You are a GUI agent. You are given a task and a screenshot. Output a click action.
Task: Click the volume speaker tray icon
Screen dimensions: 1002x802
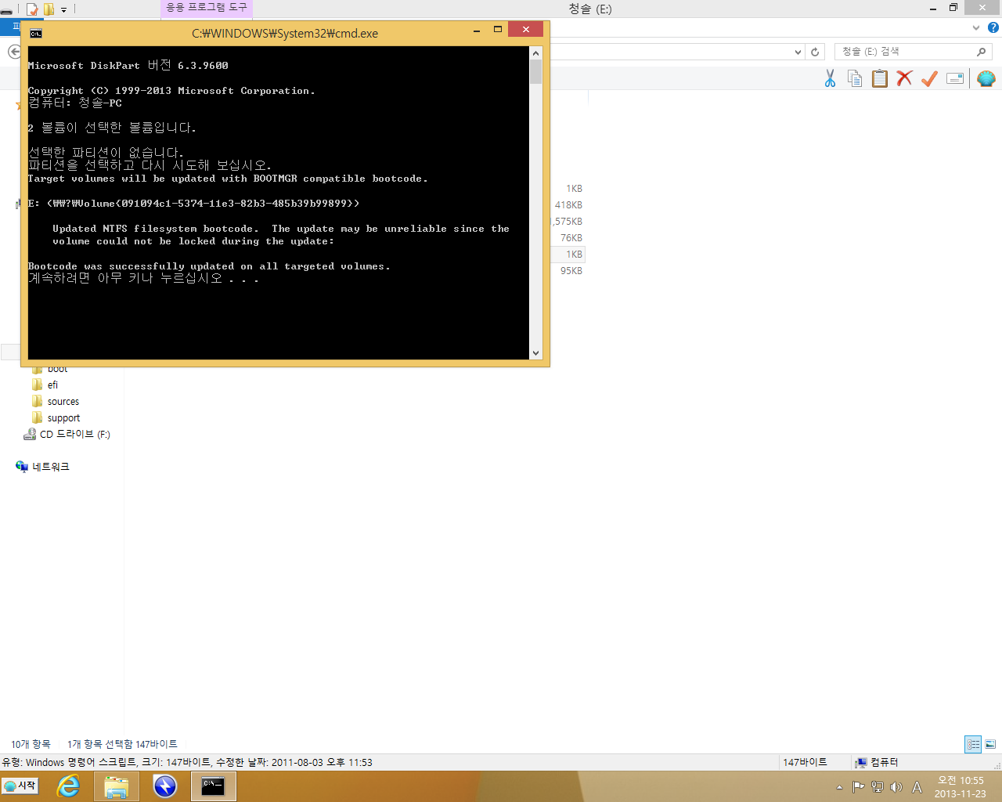pyautogui.click(x=896, y=787)
